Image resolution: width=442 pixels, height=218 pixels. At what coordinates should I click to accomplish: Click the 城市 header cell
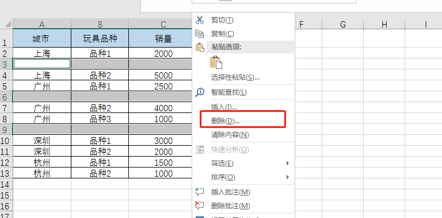click(x=42, y=38)
